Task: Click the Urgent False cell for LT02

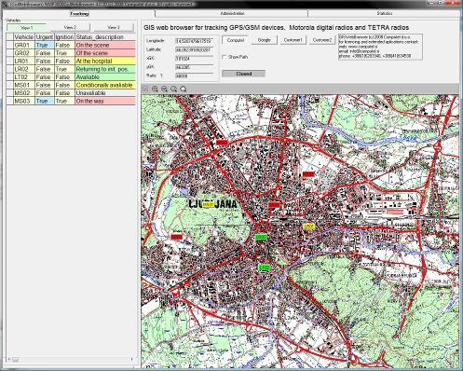Action: [45, 77]
